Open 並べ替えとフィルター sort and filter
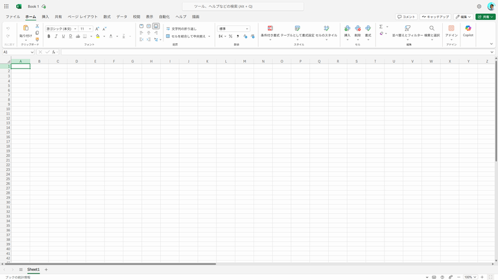498x280 pixels. pyautogui.click(x=407, y=29)
